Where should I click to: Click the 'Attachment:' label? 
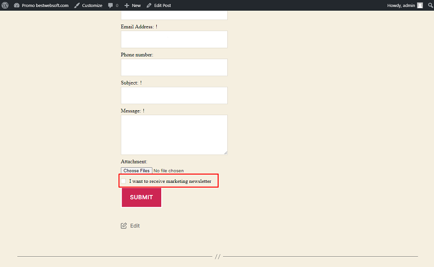pos(134,162)
